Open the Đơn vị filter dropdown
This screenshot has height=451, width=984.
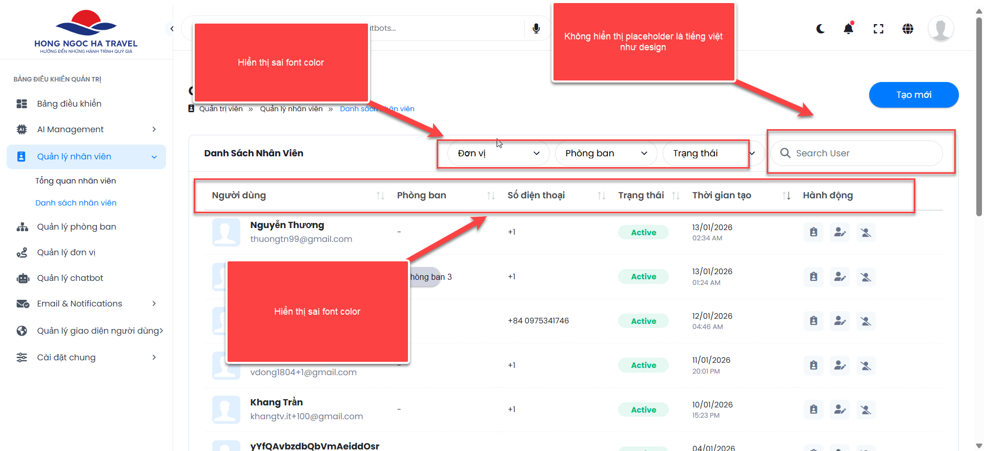498,153
